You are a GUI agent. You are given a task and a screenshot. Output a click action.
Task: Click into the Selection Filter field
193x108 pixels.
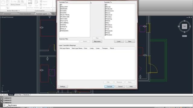[69, 41]
